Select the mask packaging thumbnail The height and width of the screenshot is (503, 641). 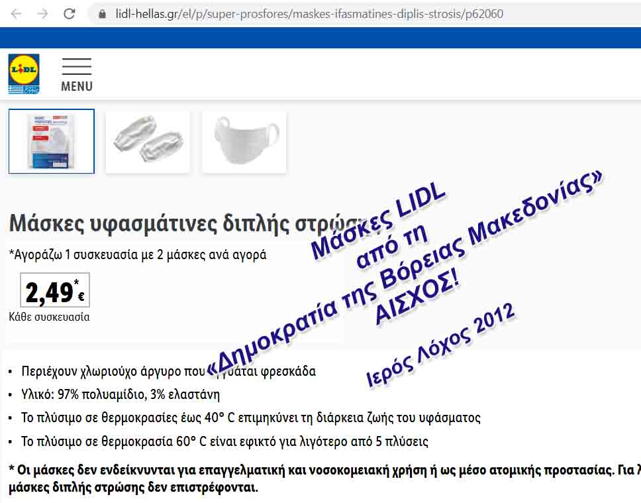click(52, 141)
